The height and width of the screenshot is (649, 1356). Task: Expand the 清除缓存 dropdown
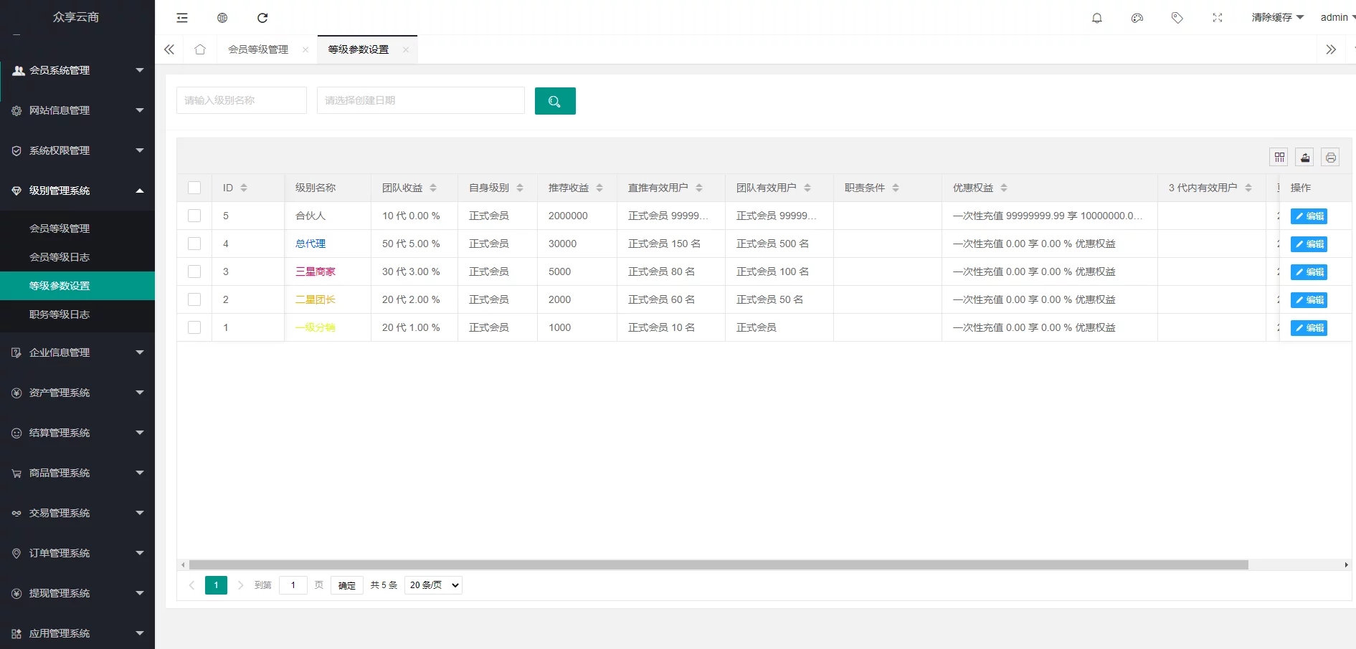(x=1277, y=17)
